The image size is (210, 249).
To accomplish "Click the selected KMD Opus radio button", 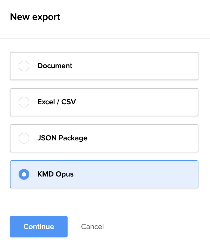I will [x=24, y=174].
